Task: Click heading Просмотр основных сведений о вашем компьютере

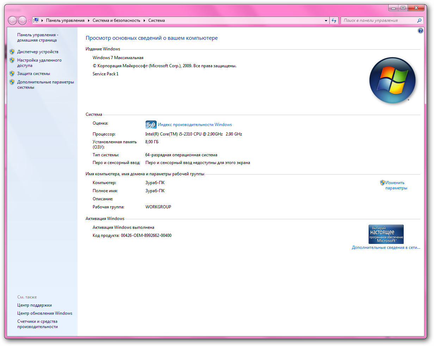Action: [x=152, y=38]
